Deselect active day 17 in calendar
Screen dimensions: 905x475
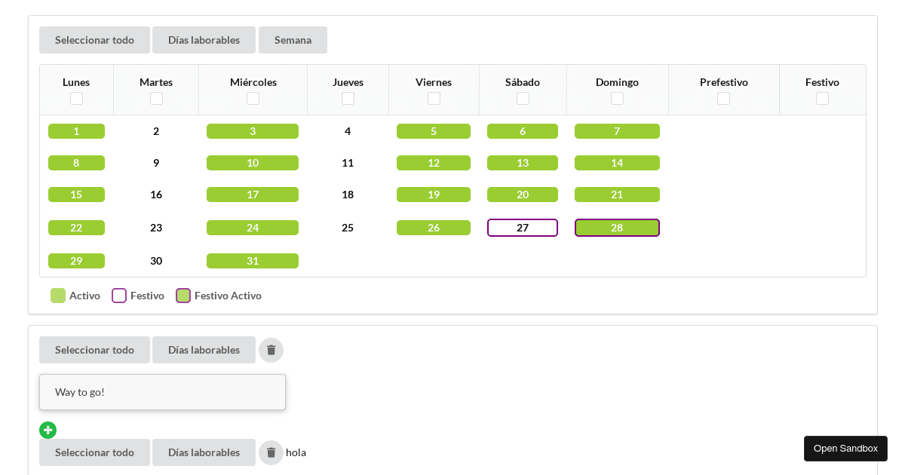(253, 195)
